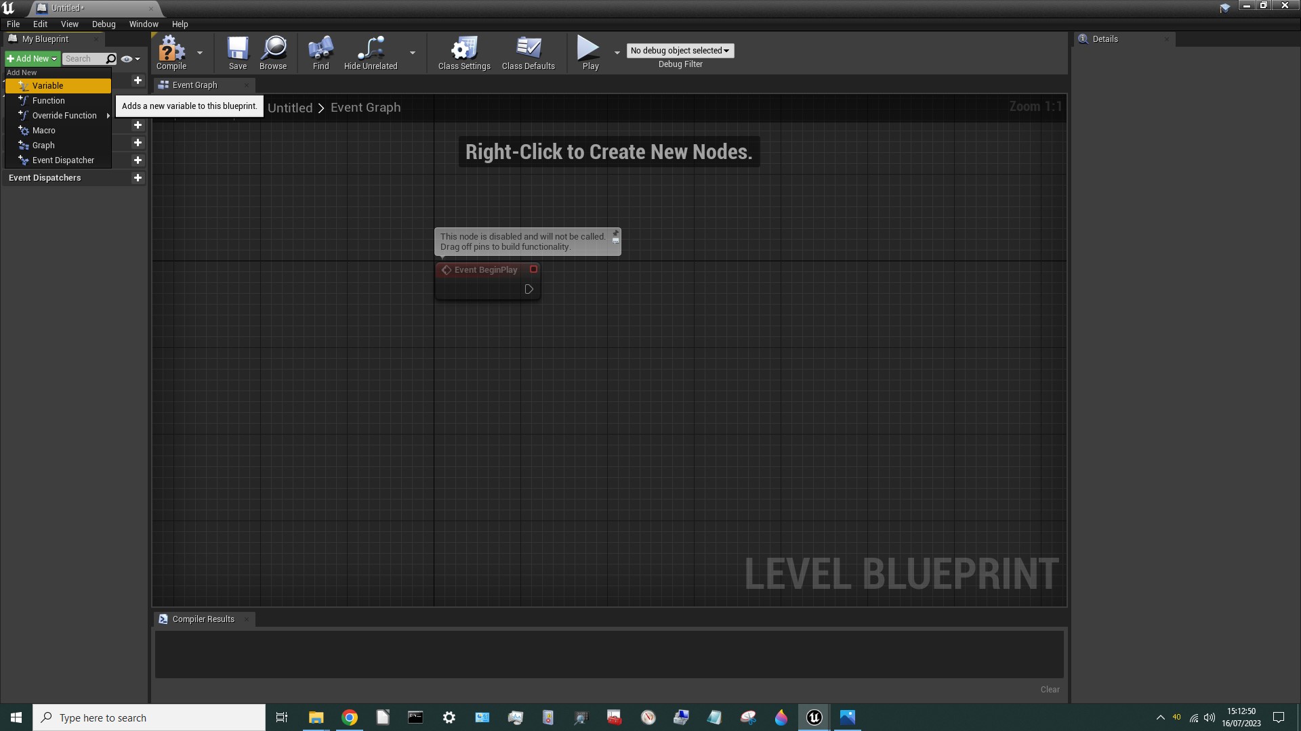Open the Debug menu
The image size is (1301, 731).
pyautogui.click(x=104, y=24)
